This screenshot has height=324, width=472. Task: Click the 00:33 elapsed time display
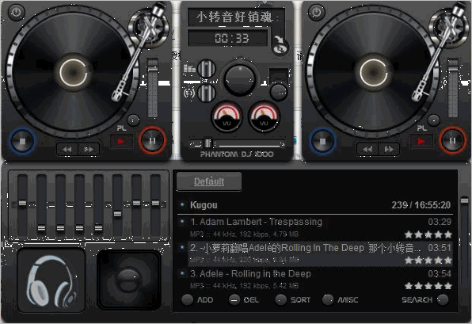coord(228,38)
